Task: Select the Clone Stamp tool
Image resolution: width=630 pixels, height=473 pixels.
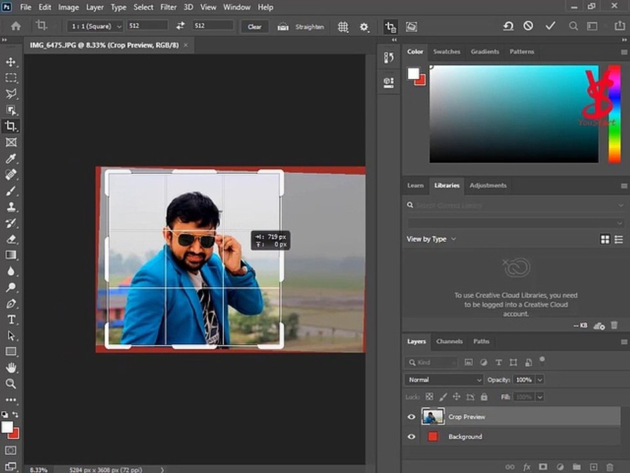Action: pyautogui.click(x=11, y=207)
